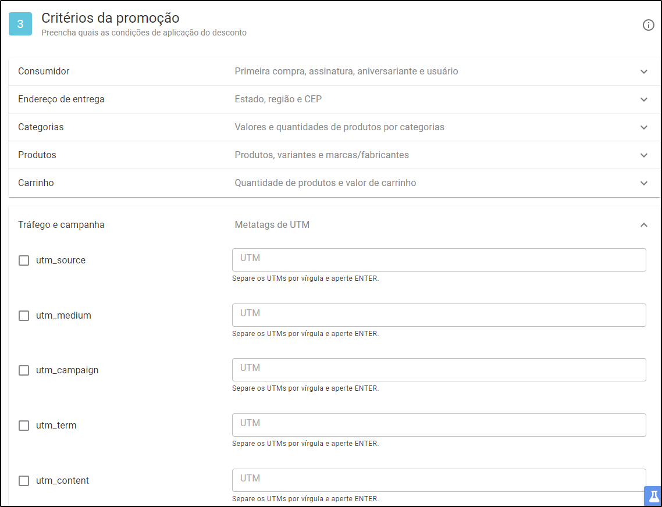
Task: Open the blue flask icon in the corner
Action: pos(653,495)
